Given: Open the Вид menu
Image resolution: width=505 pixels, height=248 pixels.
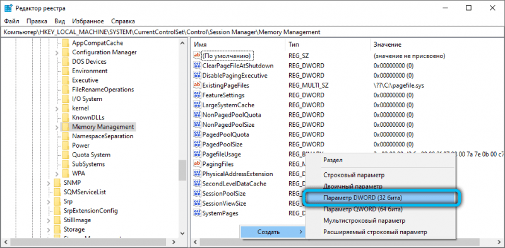Looking at the screenshot, I should (x=59, y=21).
